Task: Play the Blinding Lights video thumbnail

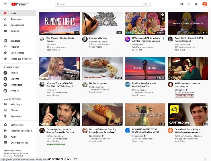Action: 59,23
